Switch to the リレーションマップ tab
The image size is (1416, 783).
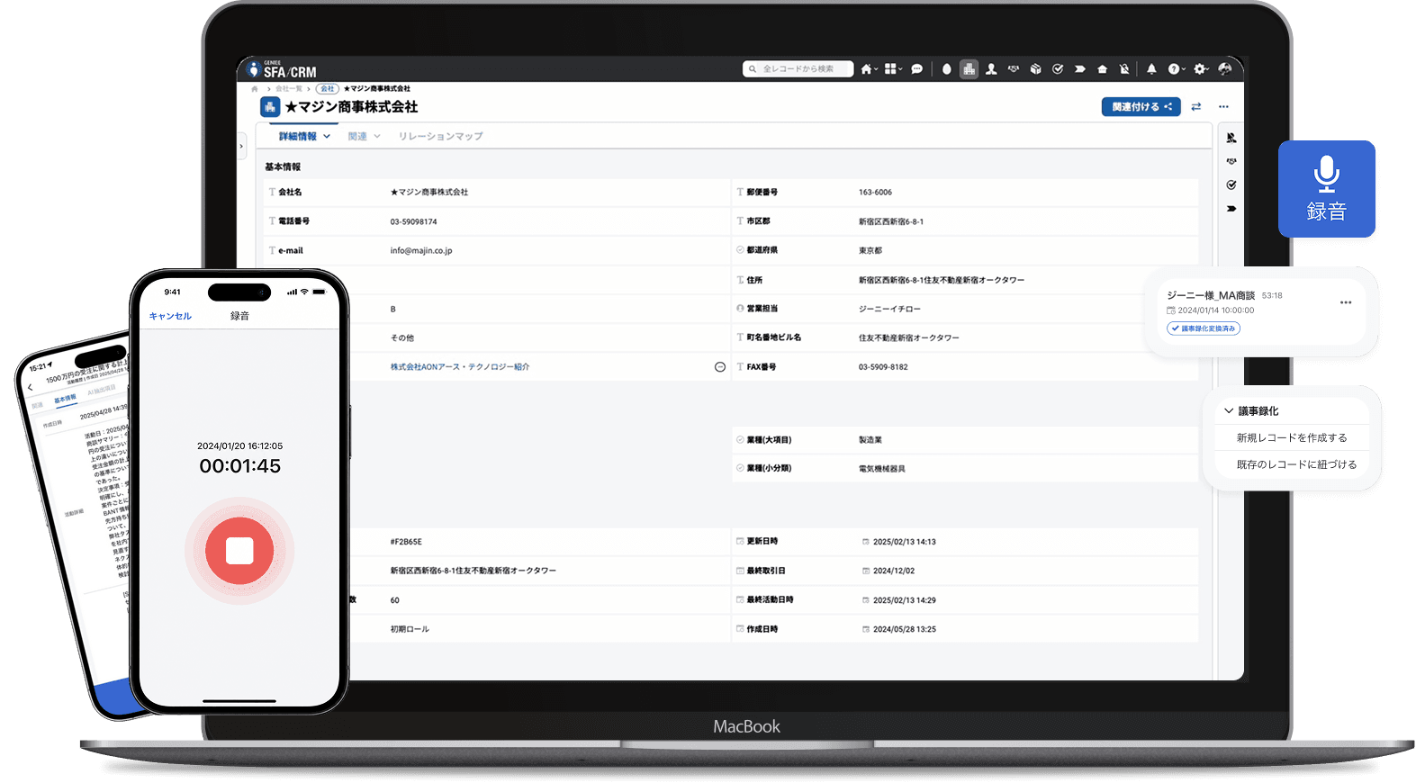pyautogui.click(x=441, y=137)
